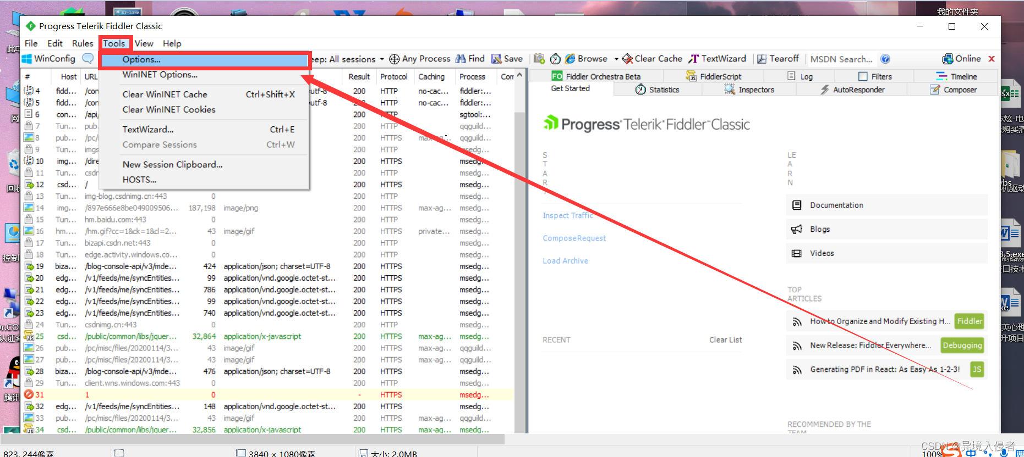Open the Generating PDF in React article
1024x457 pixels.
pyautogui.click(x=885, y=369)
